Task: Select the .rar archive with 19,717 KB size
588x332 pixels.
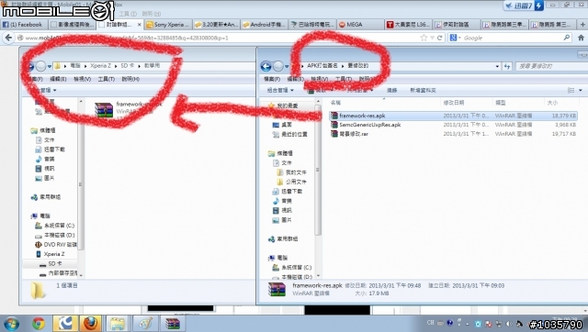Action: 354,134
